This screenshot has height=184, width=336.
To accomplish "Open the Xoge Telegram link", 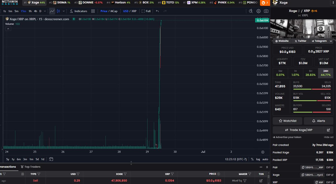I will pos(319,41).
